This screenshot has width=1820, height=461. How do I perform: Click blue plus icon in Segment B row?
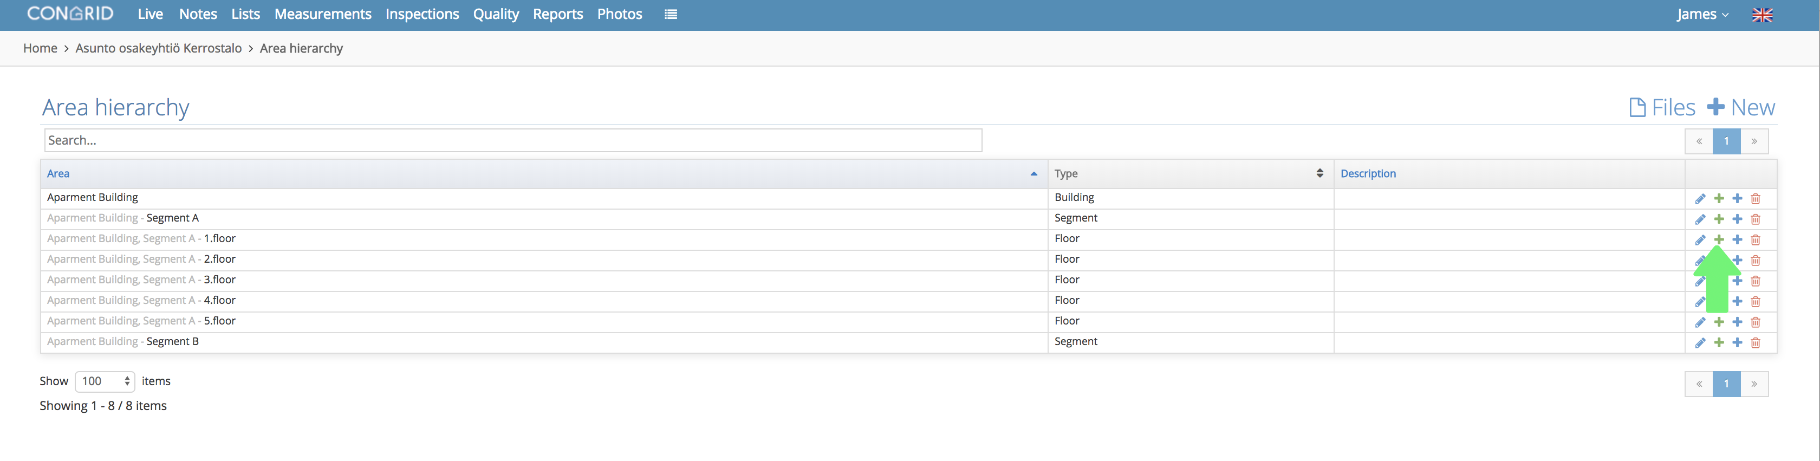click(1737, 343)
